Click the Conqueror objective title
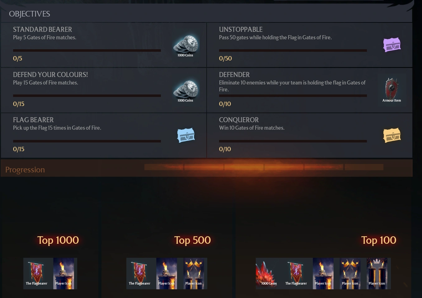The height and width of the screenshot is (298, 422). tap(239, 120)
